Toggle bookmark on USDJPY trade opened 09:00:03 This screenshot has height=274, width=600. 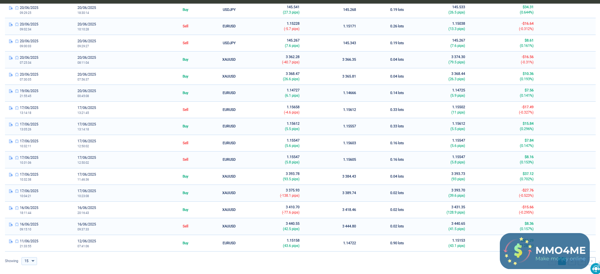click(17, 41)
